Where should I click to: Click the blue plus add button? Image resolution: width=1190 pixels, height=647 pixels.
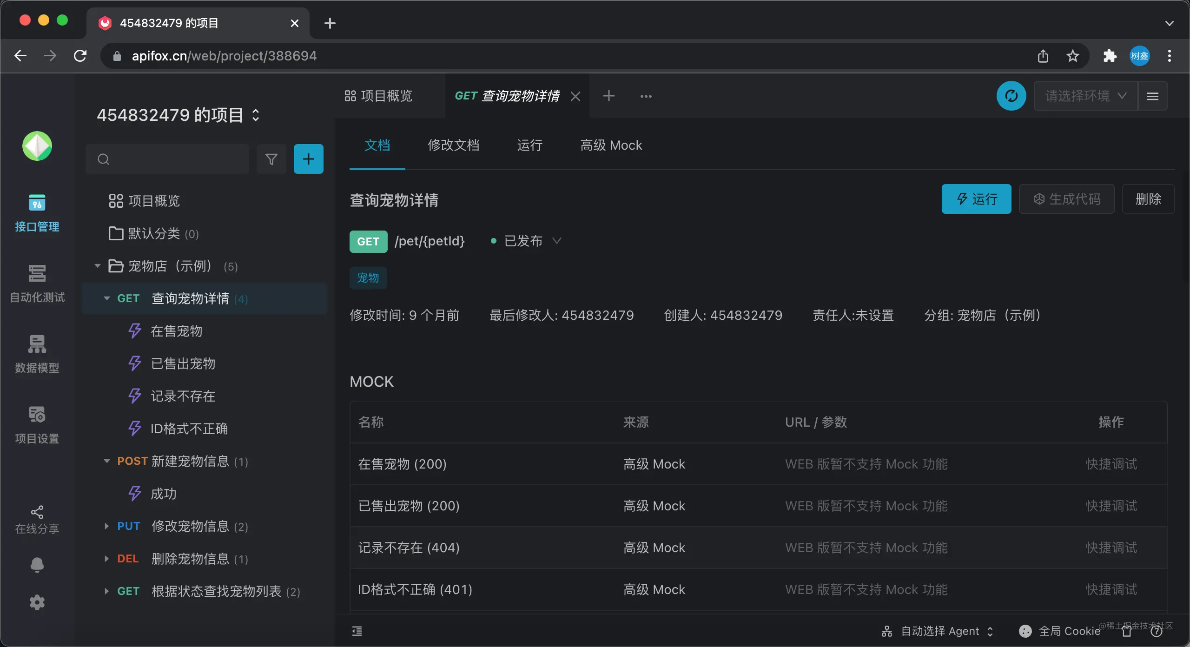pyautogui.click(x=308, y=159)
